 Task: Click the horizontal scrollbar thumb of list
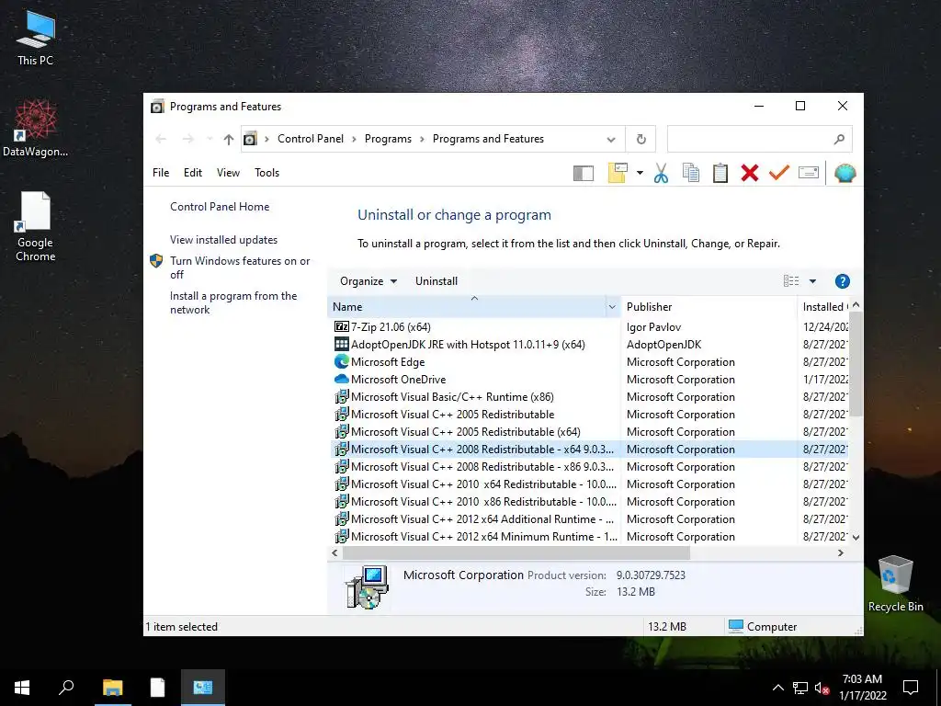[516, 552]
